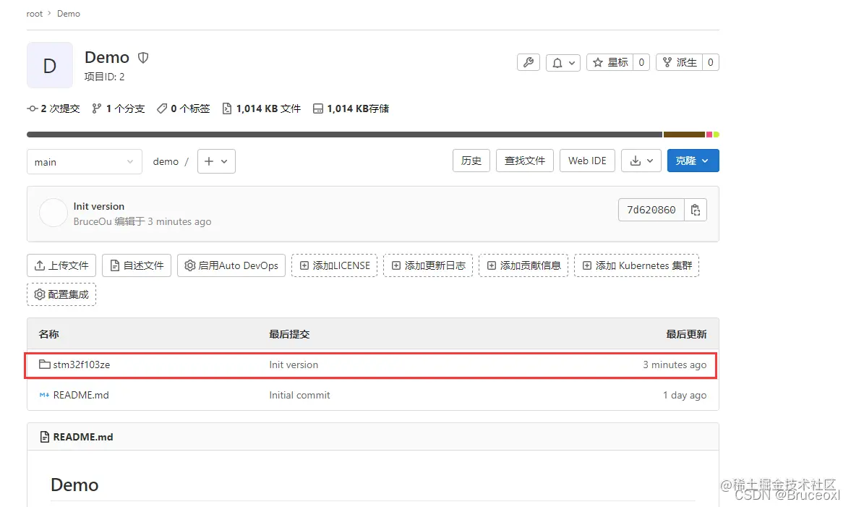Fork the project with 派生 button

click(x=680, y=62)
